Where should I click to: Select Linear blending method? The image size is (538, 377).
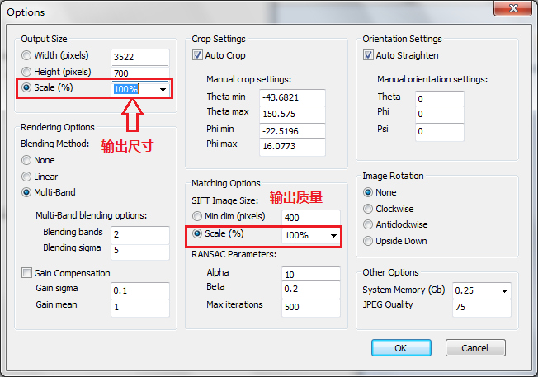tap(27, 177)
